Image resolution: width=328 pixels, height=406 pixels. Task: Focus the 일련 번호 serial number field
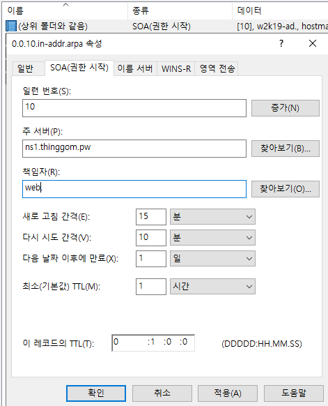point(134,108)
